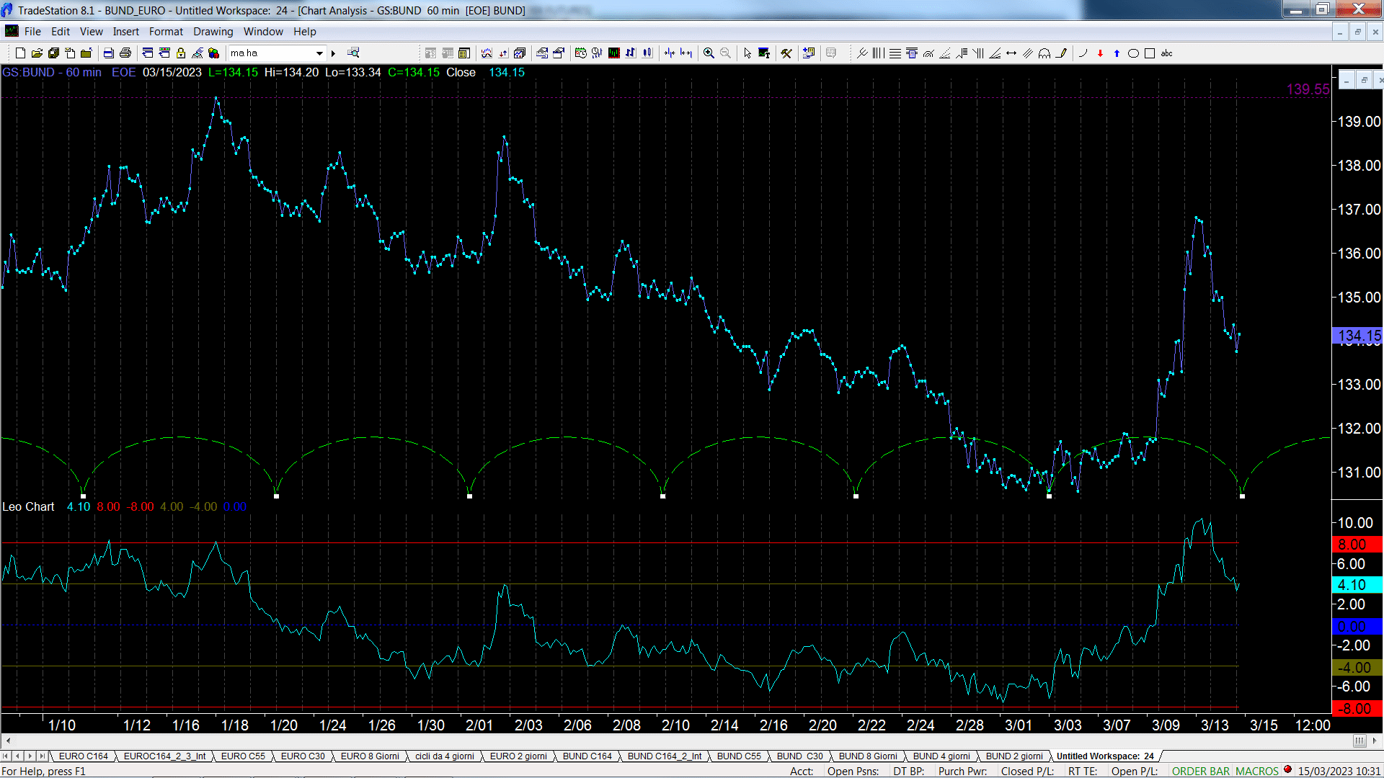The image size is (1384, 778).
Task: Click the horizontal scrollbar right arrow
Action: click(x=1375, y=741)
